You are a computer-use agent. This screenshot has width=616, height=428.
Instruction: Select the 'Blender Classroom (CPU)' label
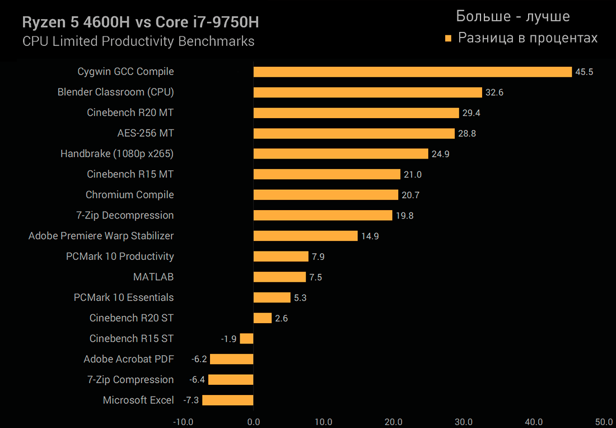[116, 92]
